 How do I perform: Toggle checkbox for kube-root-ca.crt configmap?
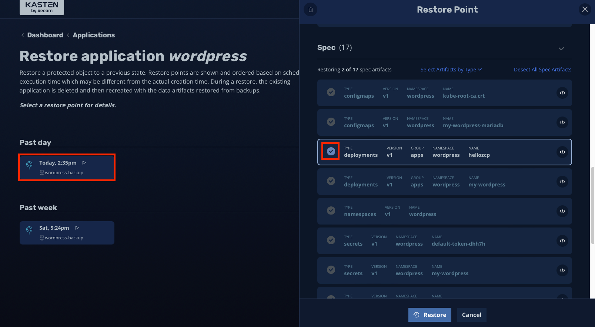(331, 92)
